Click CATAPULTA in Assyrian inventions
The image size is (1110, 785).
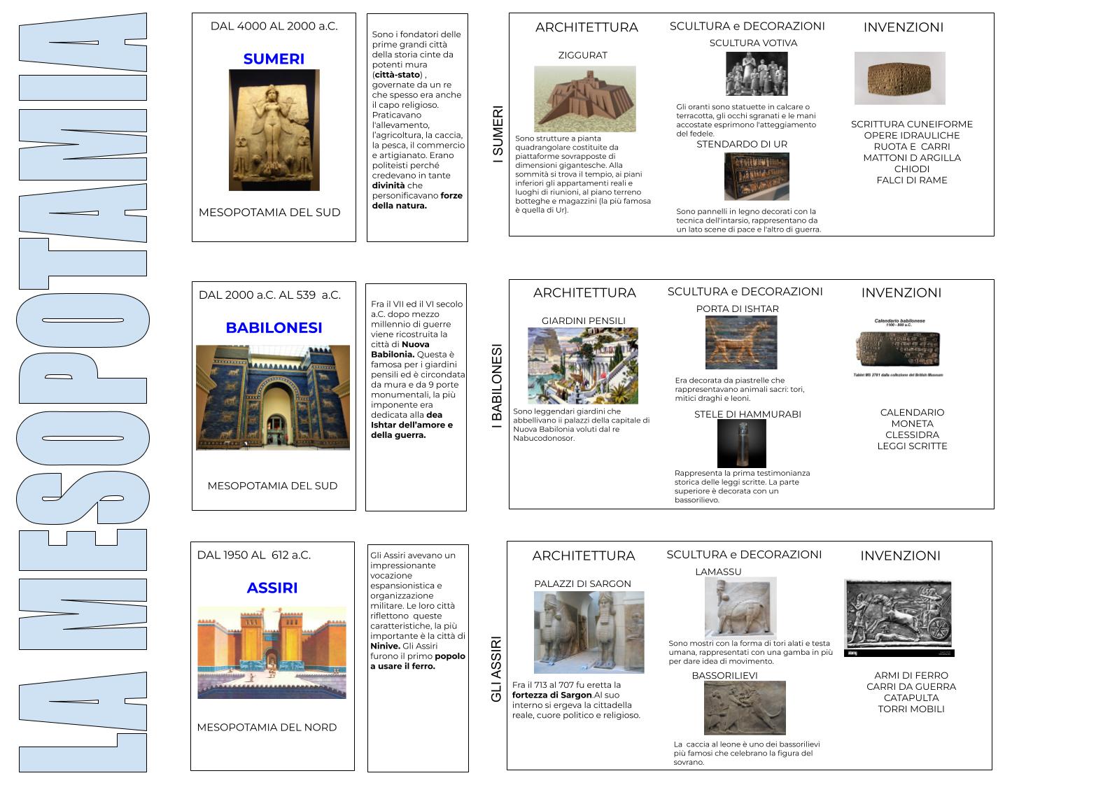[911, 698]
